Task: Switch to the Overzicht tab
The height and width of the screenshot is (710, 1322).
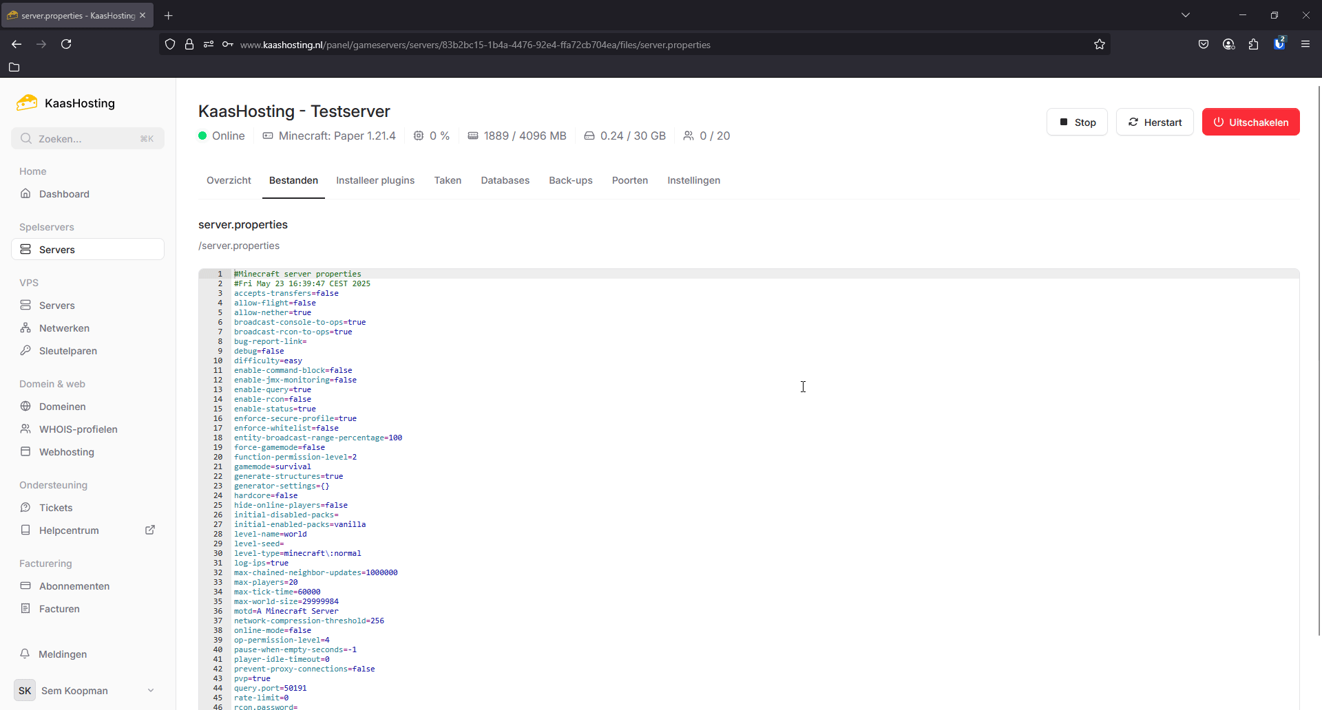Action: [229, 180]
